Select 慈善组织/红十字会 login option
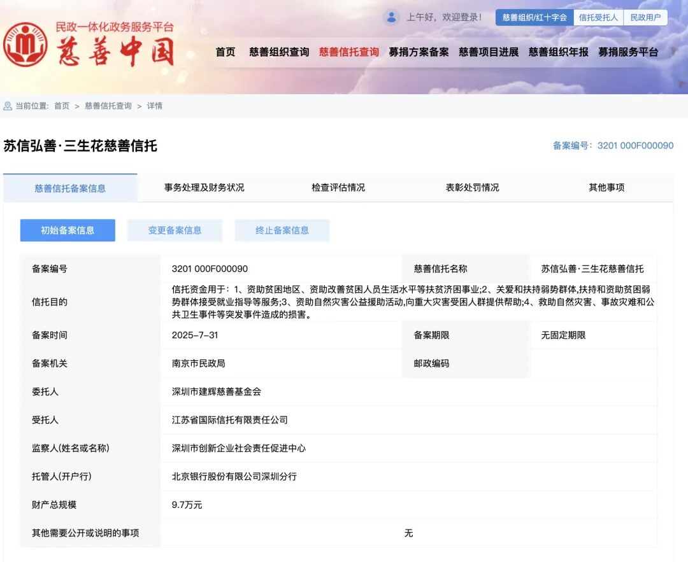The width and height of the screenshot is (688, 562). [x=534, y=18]
